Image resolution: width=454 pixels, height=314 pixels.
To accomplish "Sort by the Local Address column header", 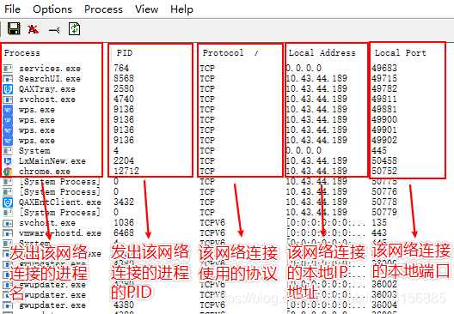I will click(322, 53).
